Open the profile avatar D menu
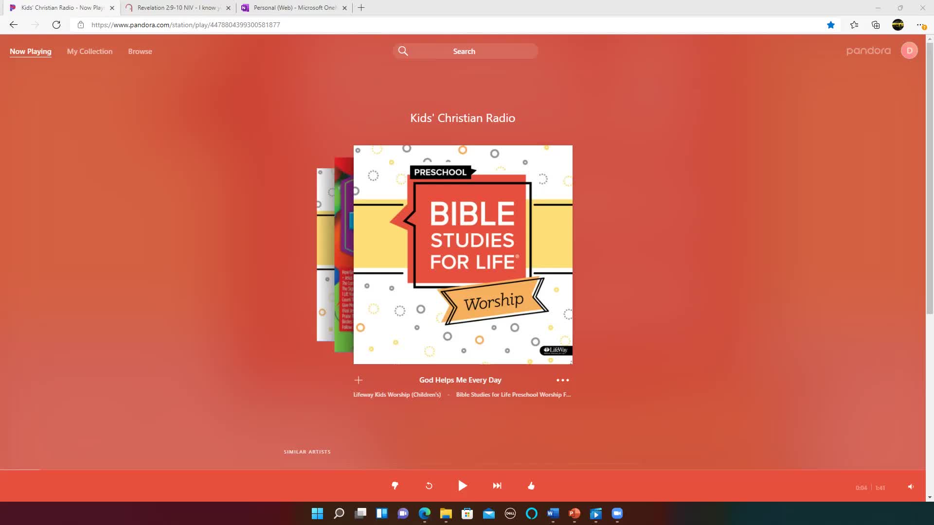Screen dimensions: 934x525 click(909, 51)
